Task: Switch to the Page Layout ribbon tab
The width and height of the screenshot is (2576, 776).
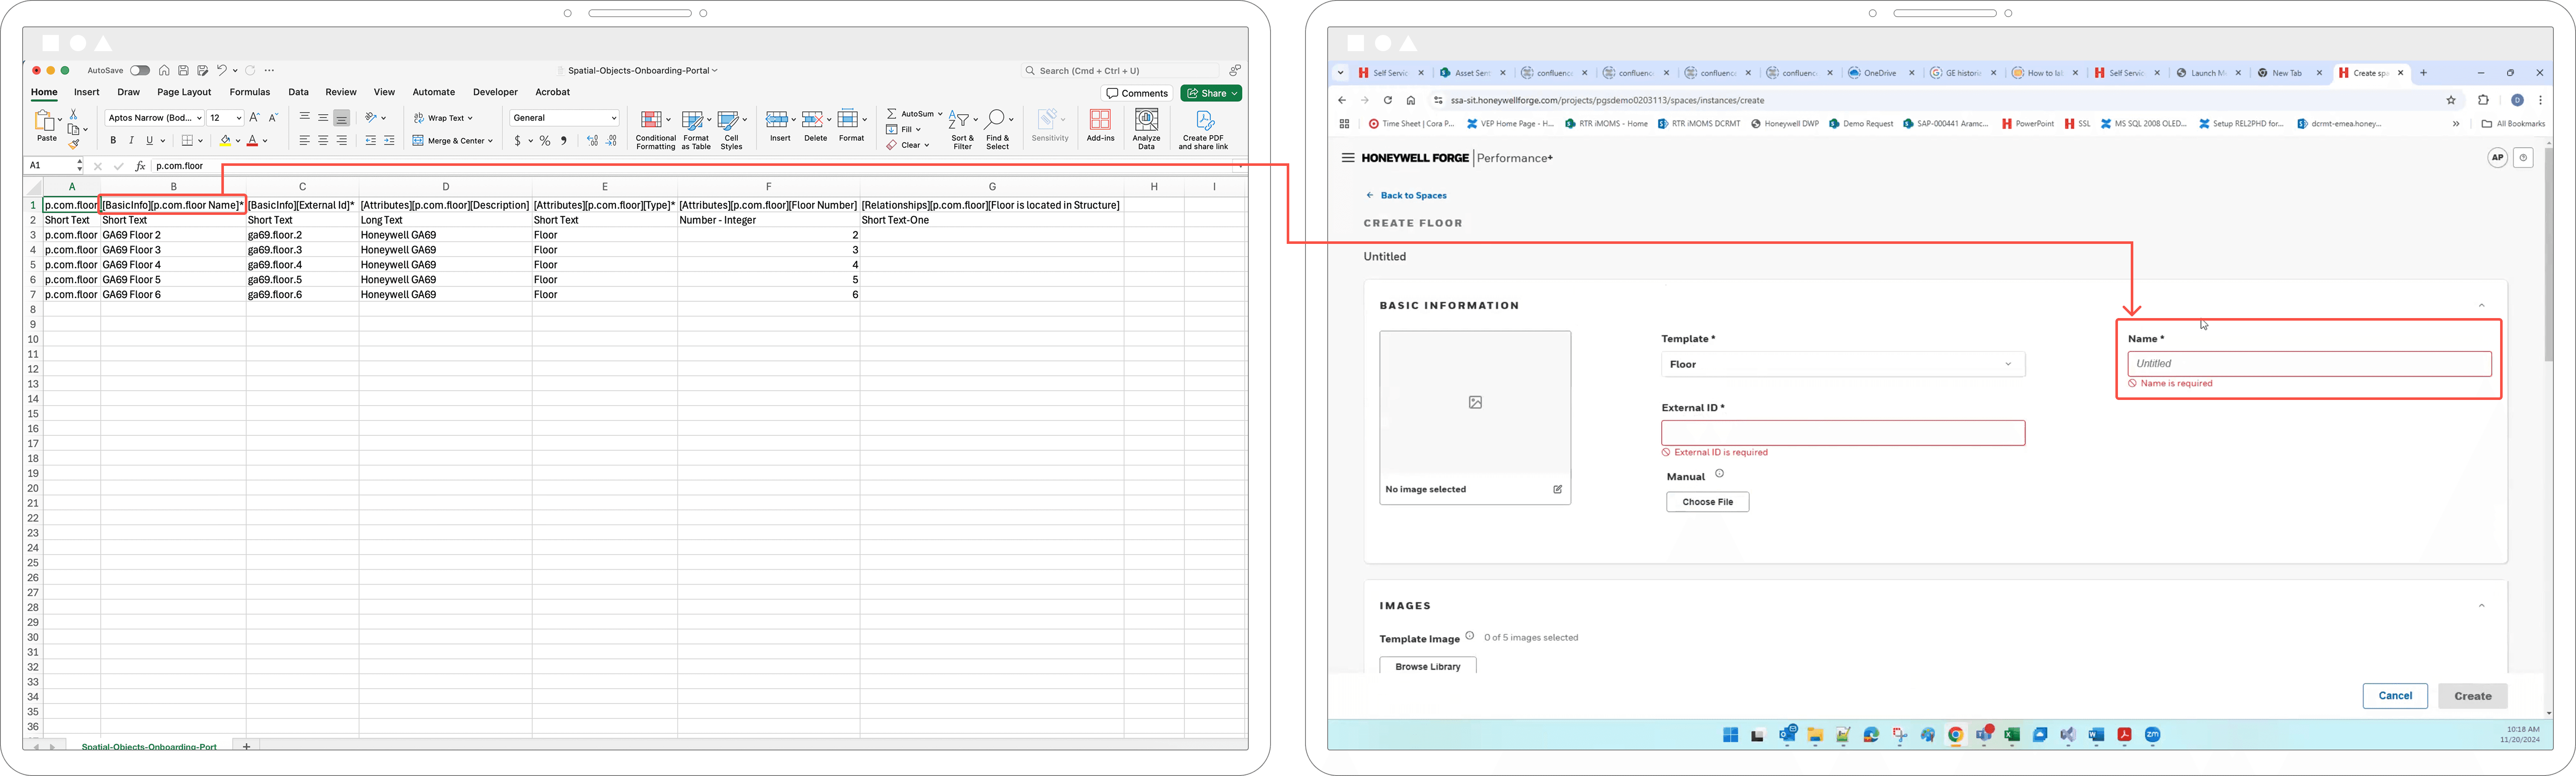Action: tap(184, 92)
